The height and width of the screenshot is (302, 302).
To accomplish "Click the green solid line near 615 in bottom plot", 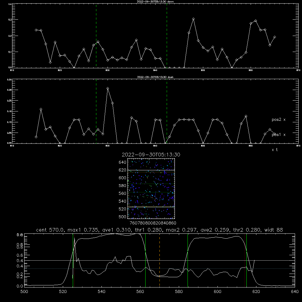I will tap(246, 260).
